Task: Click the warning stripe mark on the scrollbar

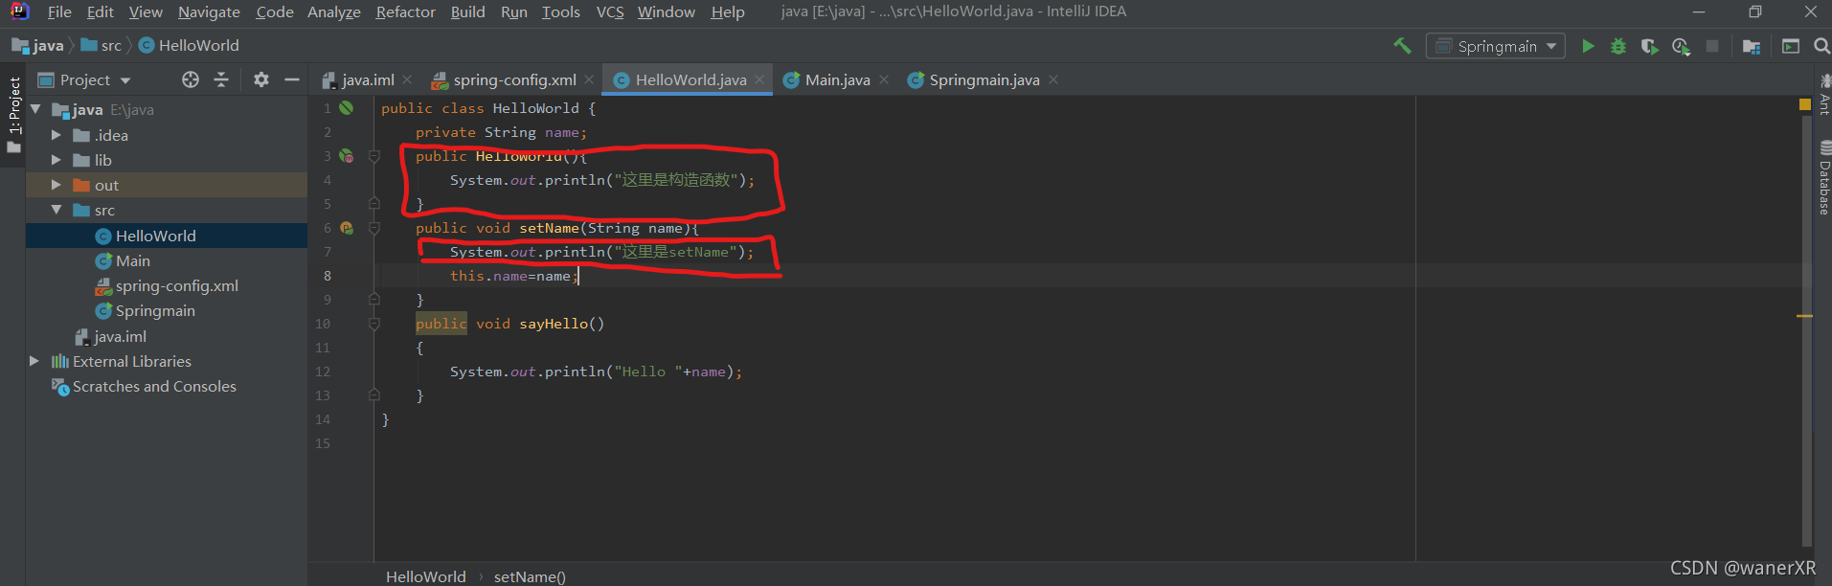Action: [1805, 315]
